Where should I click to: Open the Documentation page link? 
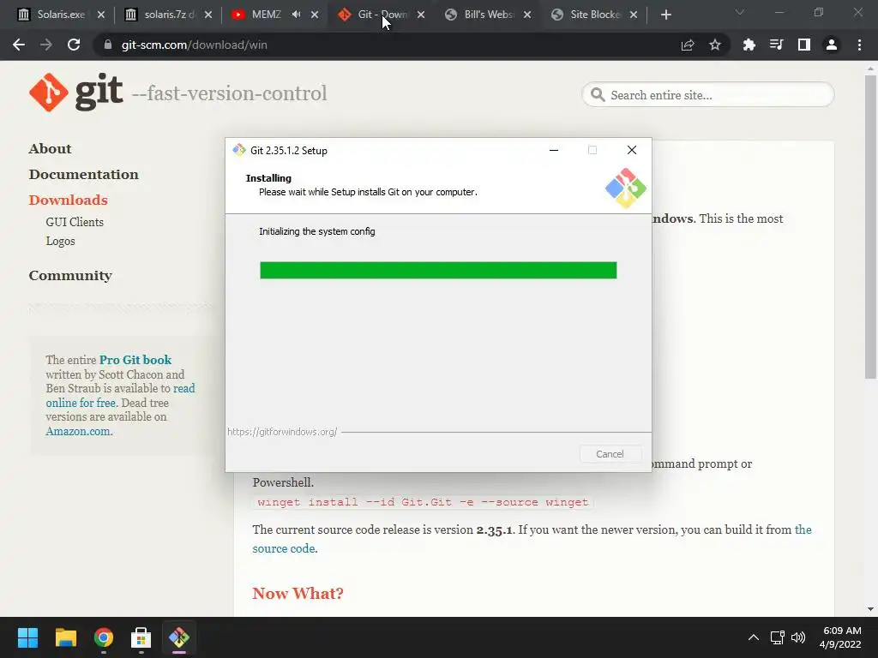(83, 175)
